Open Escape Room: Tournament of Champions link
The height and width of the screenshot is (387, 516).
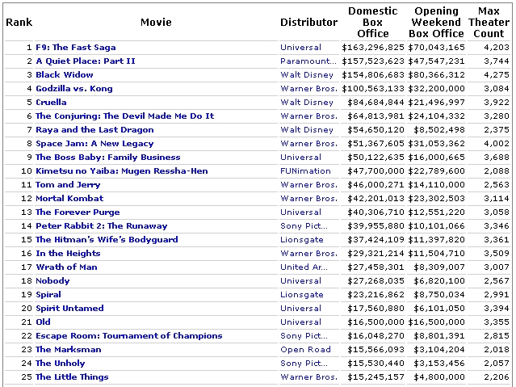click(x=129, y=335)
